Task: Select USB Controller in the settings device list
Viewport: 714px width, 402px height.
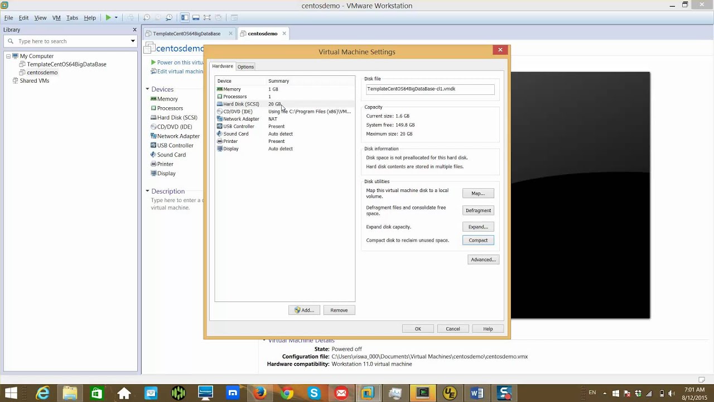Action: click(285, 126)
